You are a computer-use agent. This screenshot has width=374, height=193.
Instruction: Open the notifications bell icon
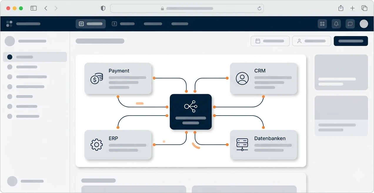336,24
